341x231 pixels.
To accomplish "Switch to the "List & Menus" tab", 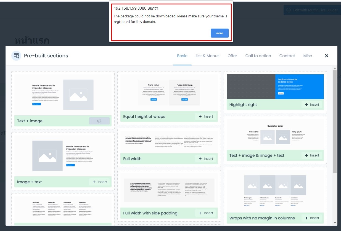I will pos(207,56).
